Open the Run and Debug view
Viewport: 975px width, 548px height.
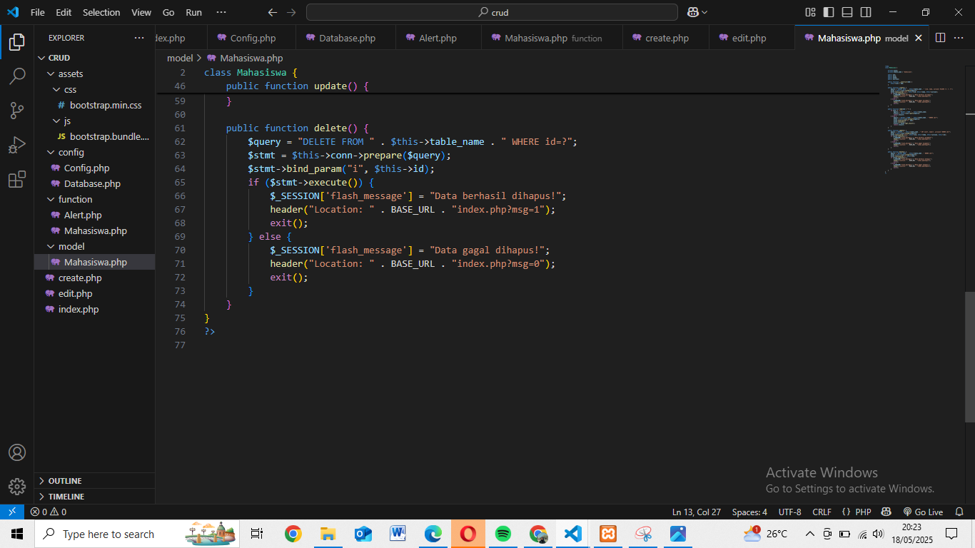click(17, 144)
